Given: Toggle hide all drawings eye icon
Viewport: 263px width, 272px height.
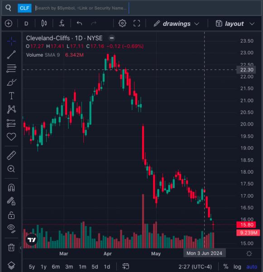Looking at the screenshot, I should click(x=11, y=228).
